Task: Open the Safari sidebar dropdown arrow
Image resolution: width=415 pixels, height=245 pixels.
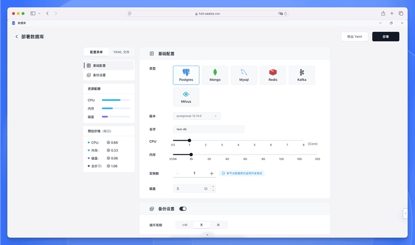Action: click(x=40, y=13)
